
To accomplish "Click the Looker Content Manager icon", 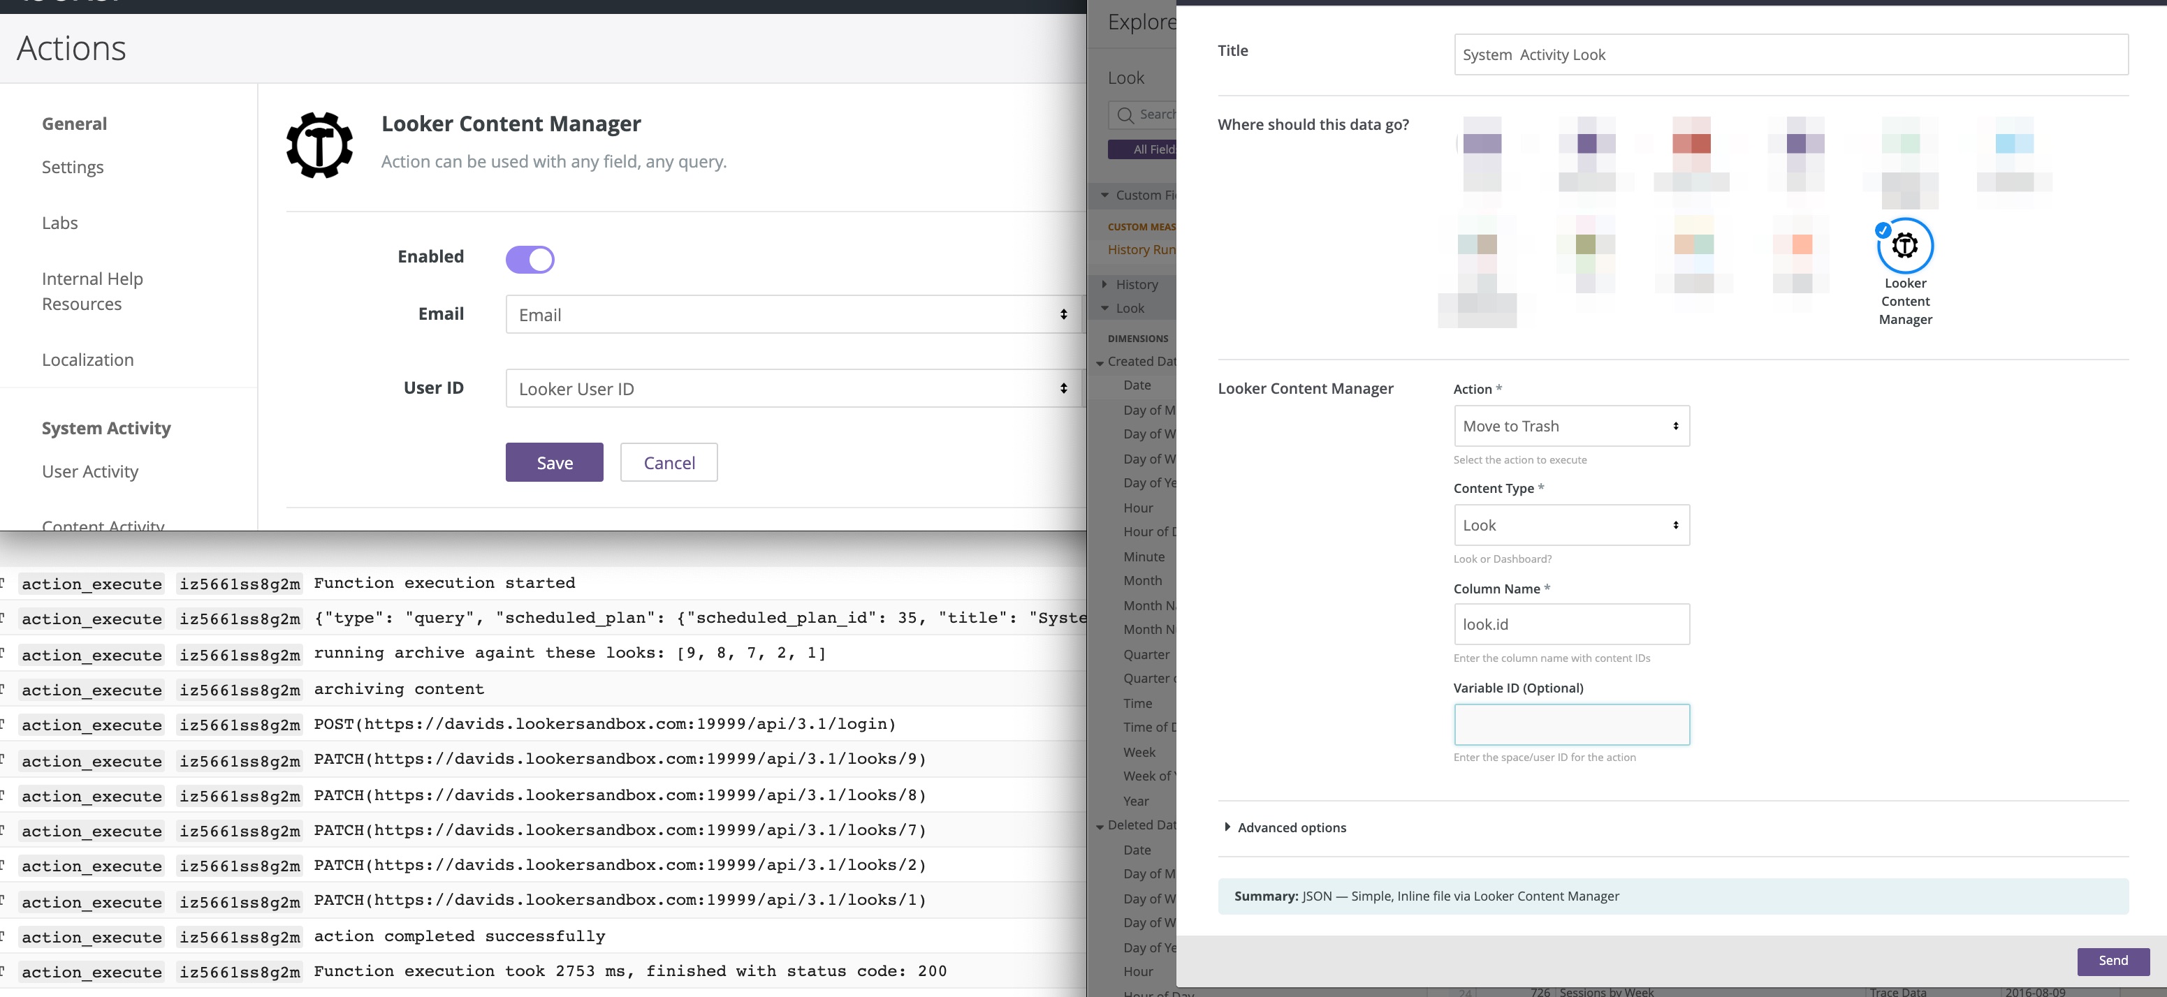I will tap(1904, 244).
